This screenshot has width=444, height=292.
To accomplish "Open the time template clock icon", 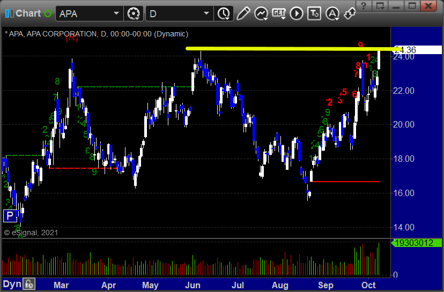I will [x=224, y=13].
